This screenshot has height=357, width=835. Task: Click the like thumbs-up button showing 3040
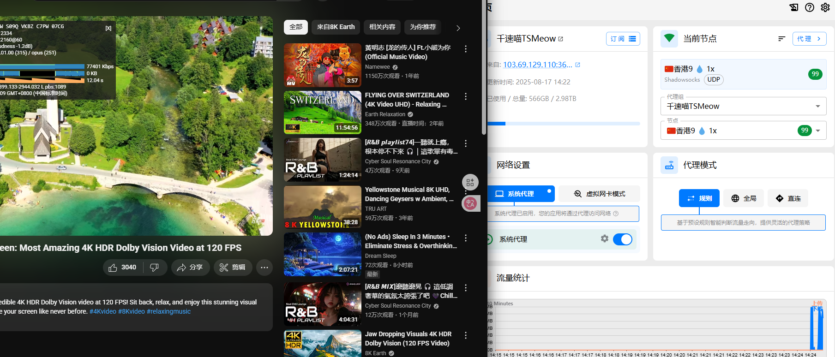click(123, 268)
